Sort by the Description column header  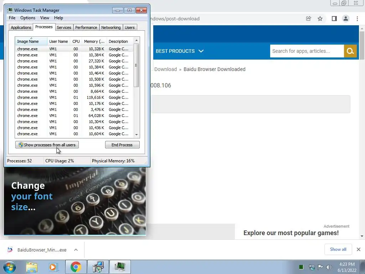(120, 41)
